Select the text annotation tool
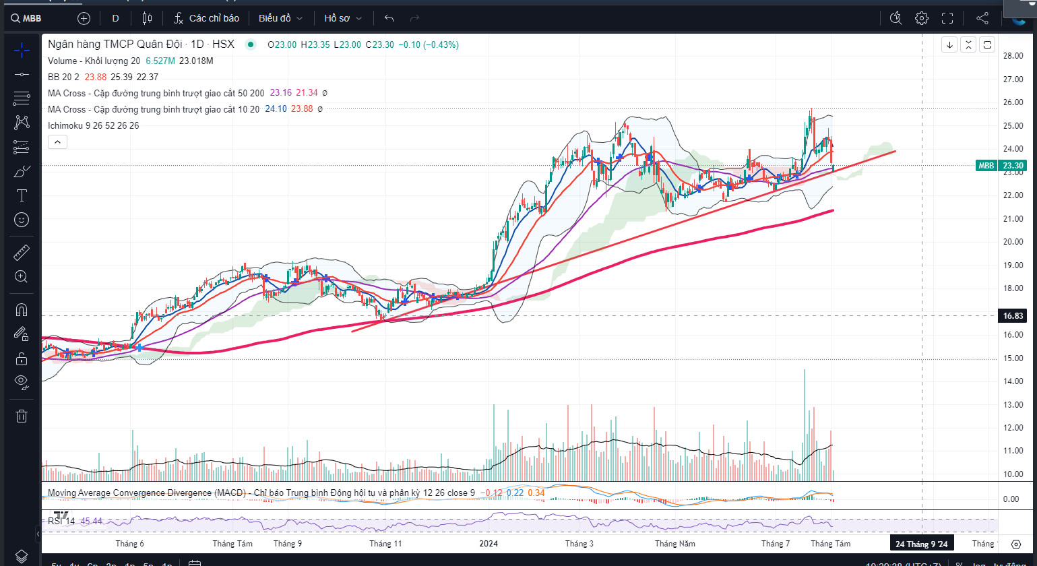The width and height of the screenshot is (1037, 566). click(x=22, y=195)
